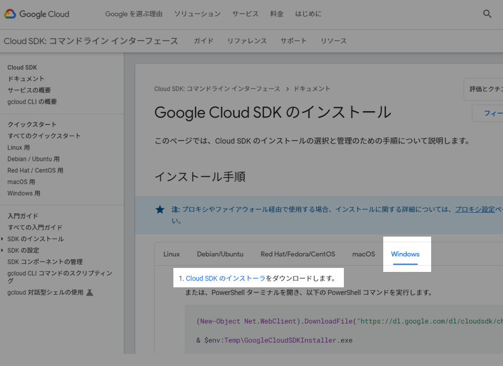Open the Linux 用 quickstart

19,148
